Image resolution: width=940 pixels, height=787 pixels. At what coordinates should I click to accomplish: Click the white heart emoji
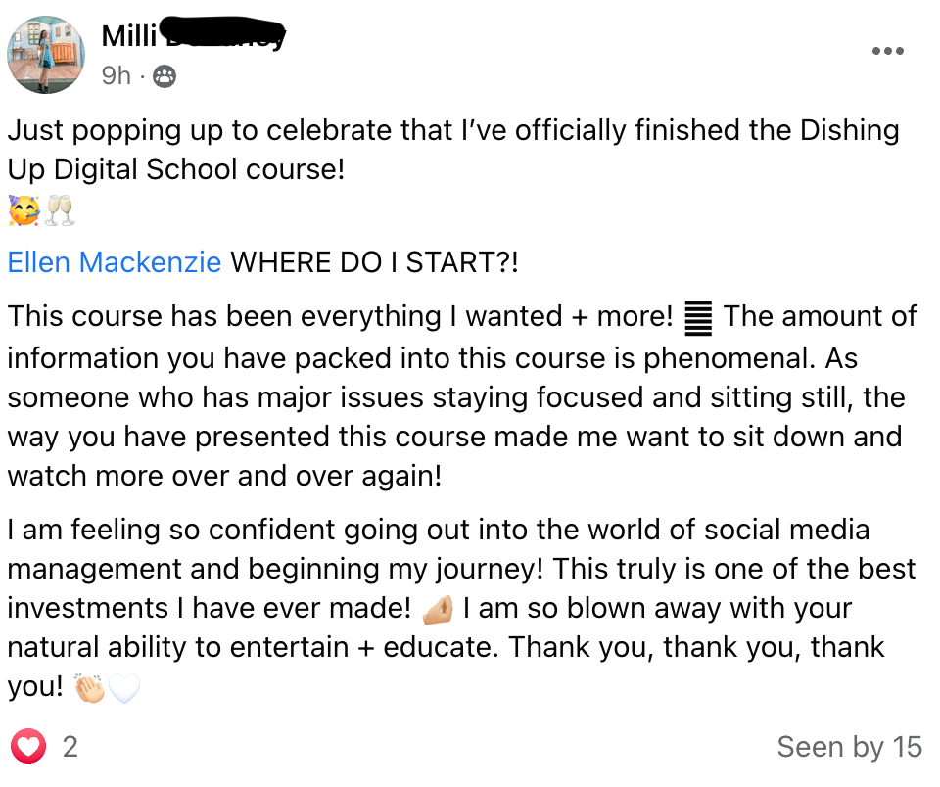(124, 689)
